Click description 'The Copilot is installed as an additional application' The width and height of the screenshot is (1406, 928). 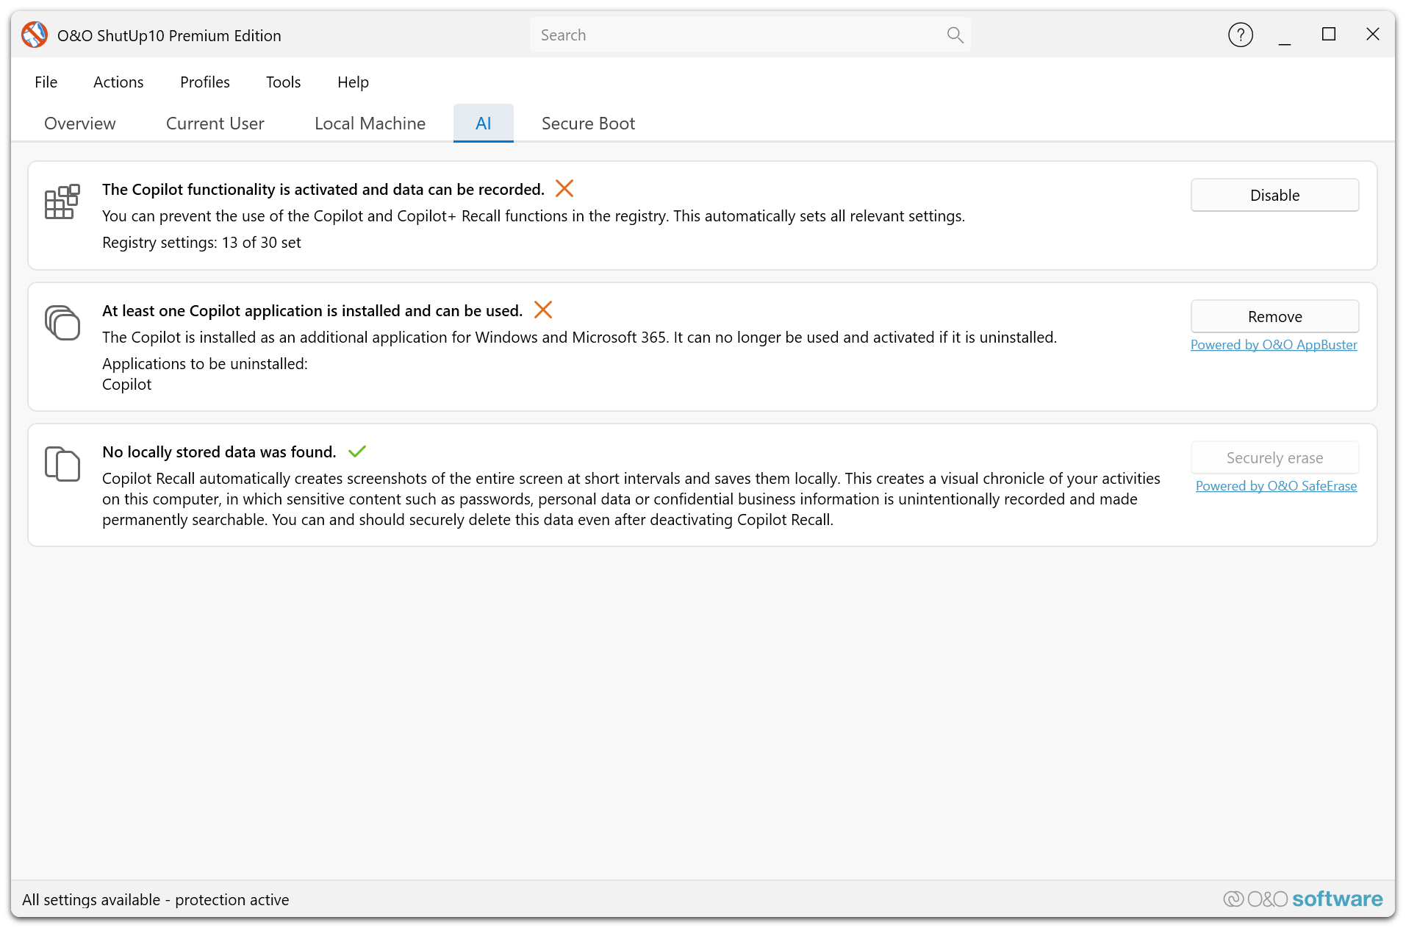[x=579, y=338]
